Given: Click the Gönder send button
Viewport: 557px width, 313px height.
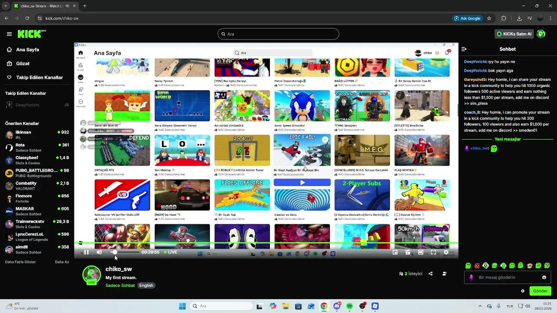Looking at the screenshot, I should 540,291.
